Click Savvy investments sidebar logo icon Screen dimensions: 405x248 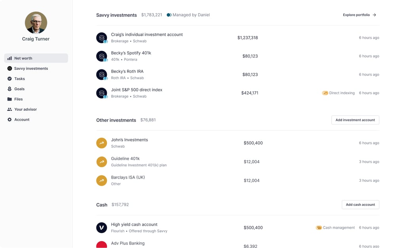[x=9, y=69]
